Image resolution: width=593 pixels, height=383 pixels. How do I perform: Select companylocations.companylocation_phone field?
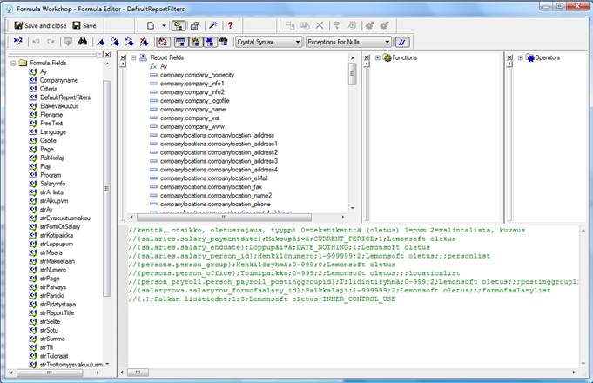point(215,205)
